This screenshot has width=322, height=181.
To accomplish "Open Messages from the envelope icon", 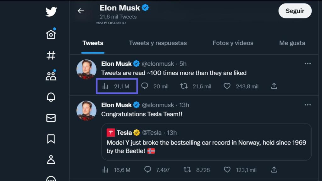I will (x=50, y=118).
